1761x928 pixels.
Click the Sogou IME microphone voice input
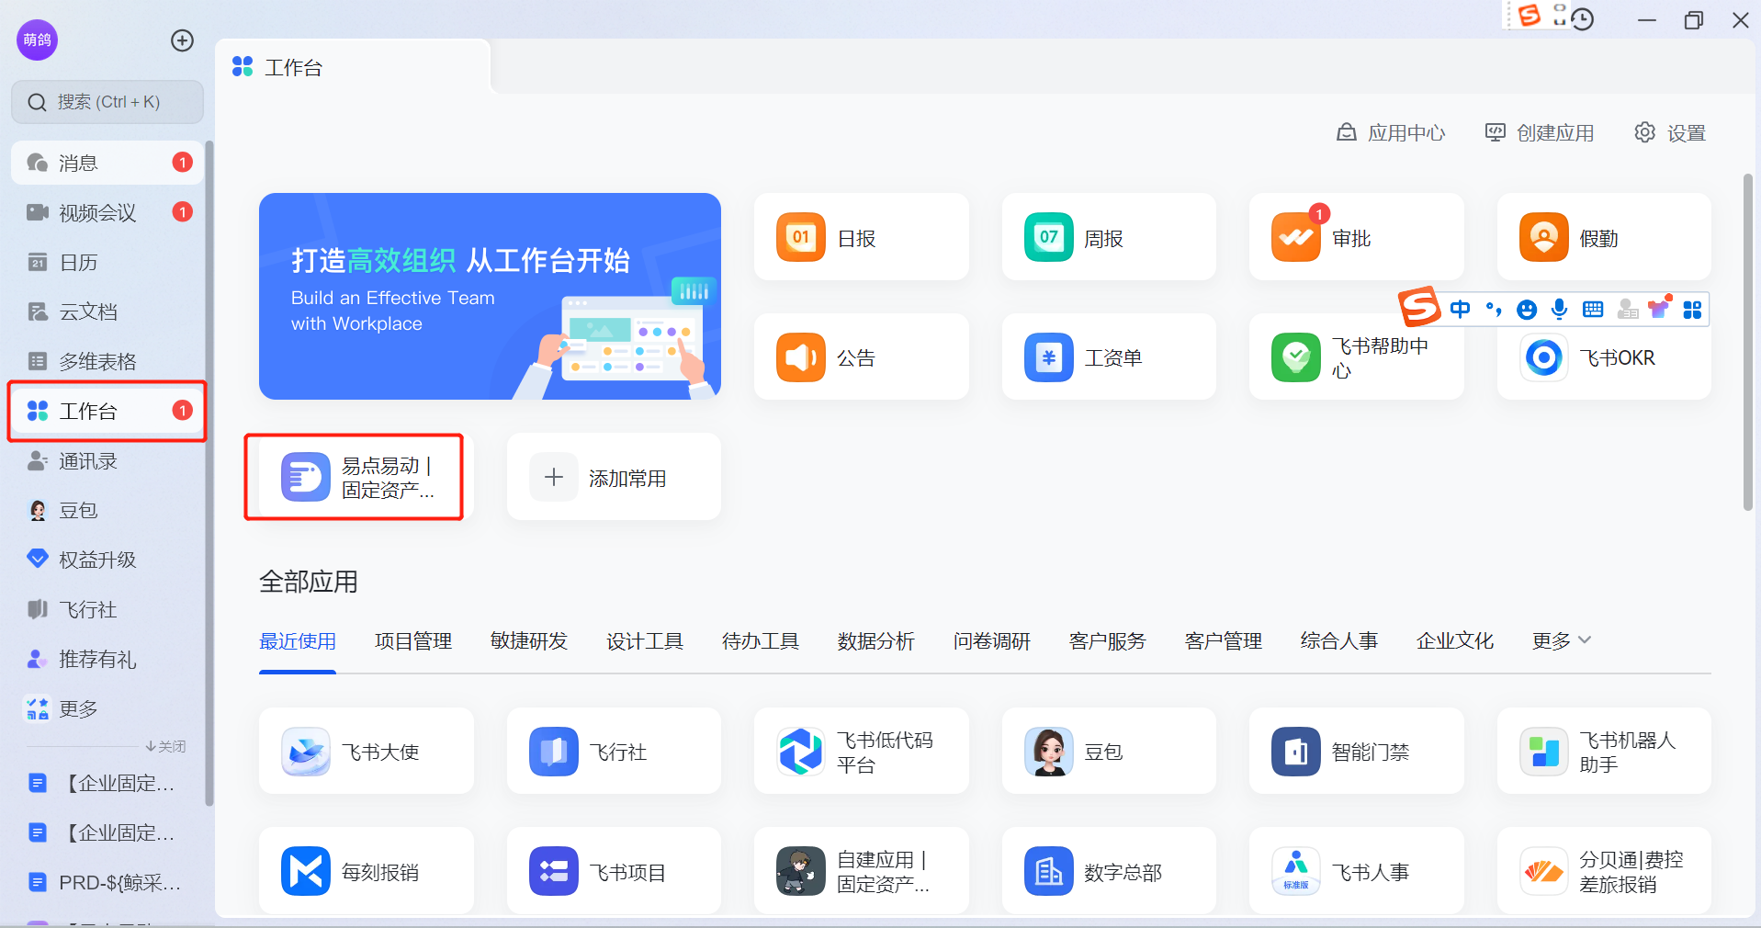click(x=1559, y=310)
